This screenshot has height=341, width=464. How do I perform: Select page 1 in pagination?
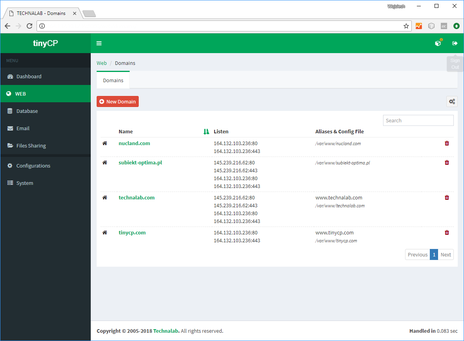[434, 254]
